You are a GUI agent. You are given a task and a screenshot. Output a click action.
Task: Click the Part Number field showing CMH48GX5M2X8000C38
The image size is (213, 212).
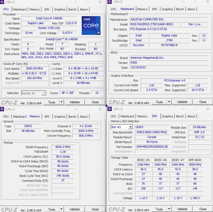[x=152, y=147]
